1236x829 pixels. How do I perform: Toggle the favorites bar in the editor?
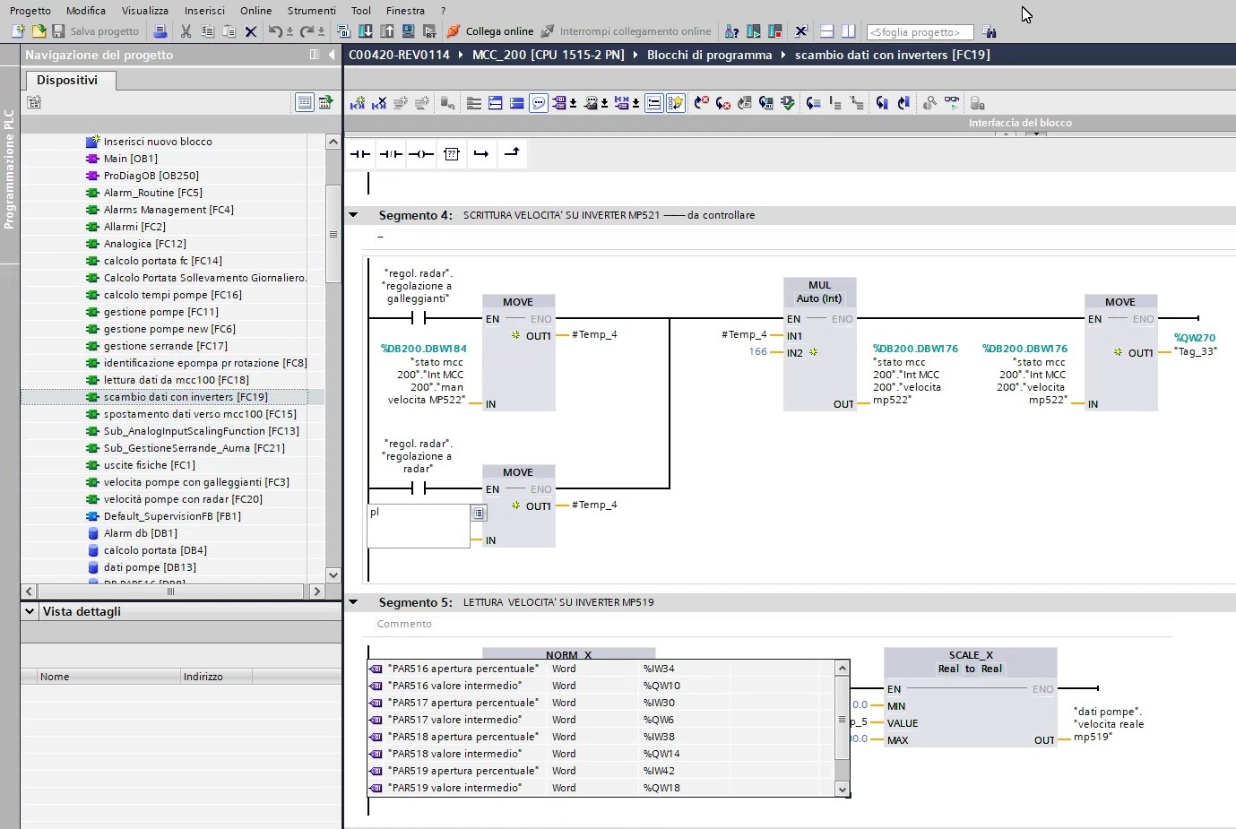[676, 103]
